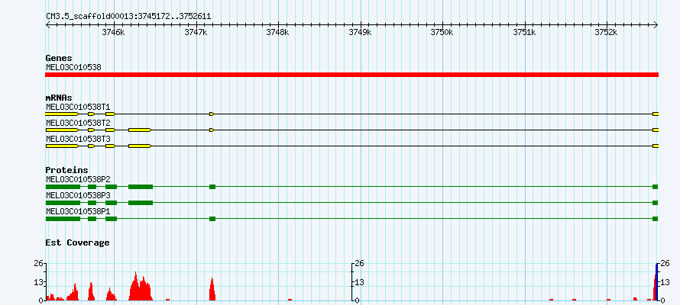Image resolution: width=680 pixels, height=305 pixels.
Task: Click the wide yellow exon of MELO3C010538T3 near 3746.3k
Action: pyautogui.click(x=140, y=146)
